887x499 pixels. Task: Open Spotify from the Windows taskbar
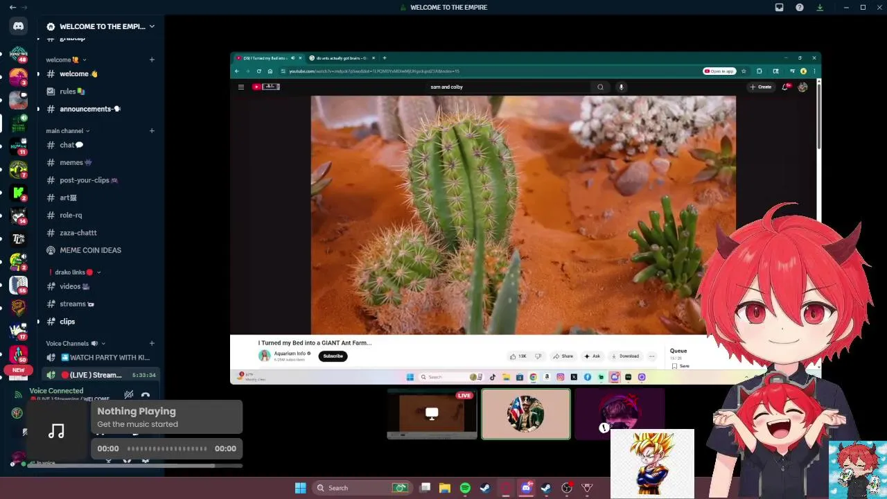(x=465, y=488)
